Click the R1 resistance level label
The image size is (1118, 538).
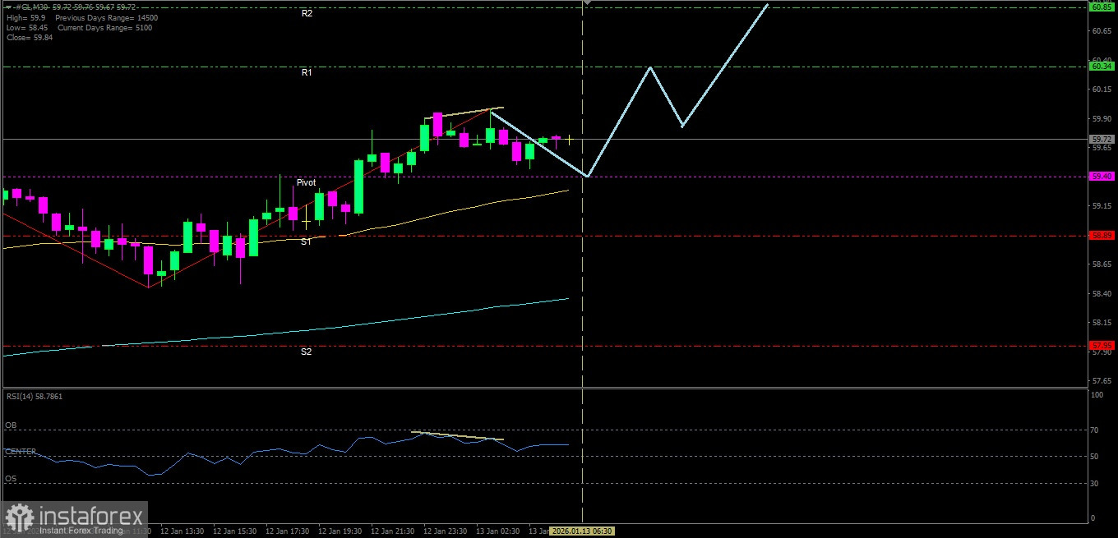(307, 73)
